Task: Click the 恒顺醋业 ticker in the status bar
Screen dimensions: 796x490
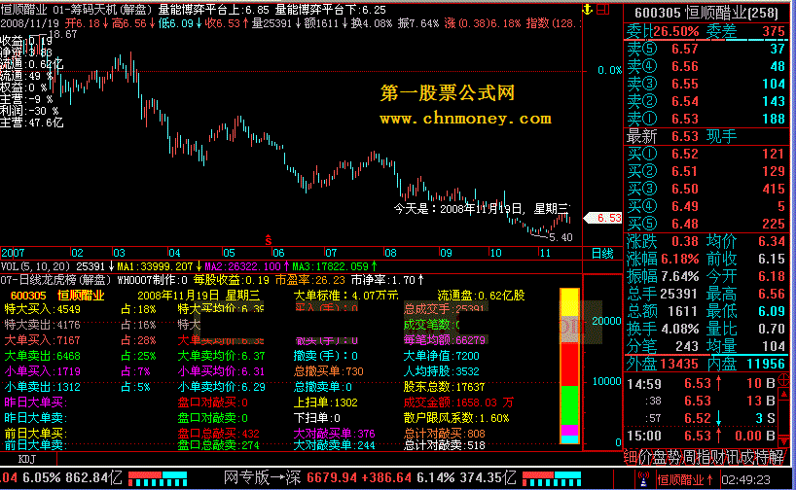Action: pyautogui.click(x=685, y=479)
